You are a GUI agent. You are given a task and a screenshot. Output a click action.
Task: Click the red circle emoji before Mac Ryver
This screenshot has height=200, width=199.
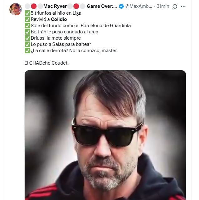(x=33, y=6)
